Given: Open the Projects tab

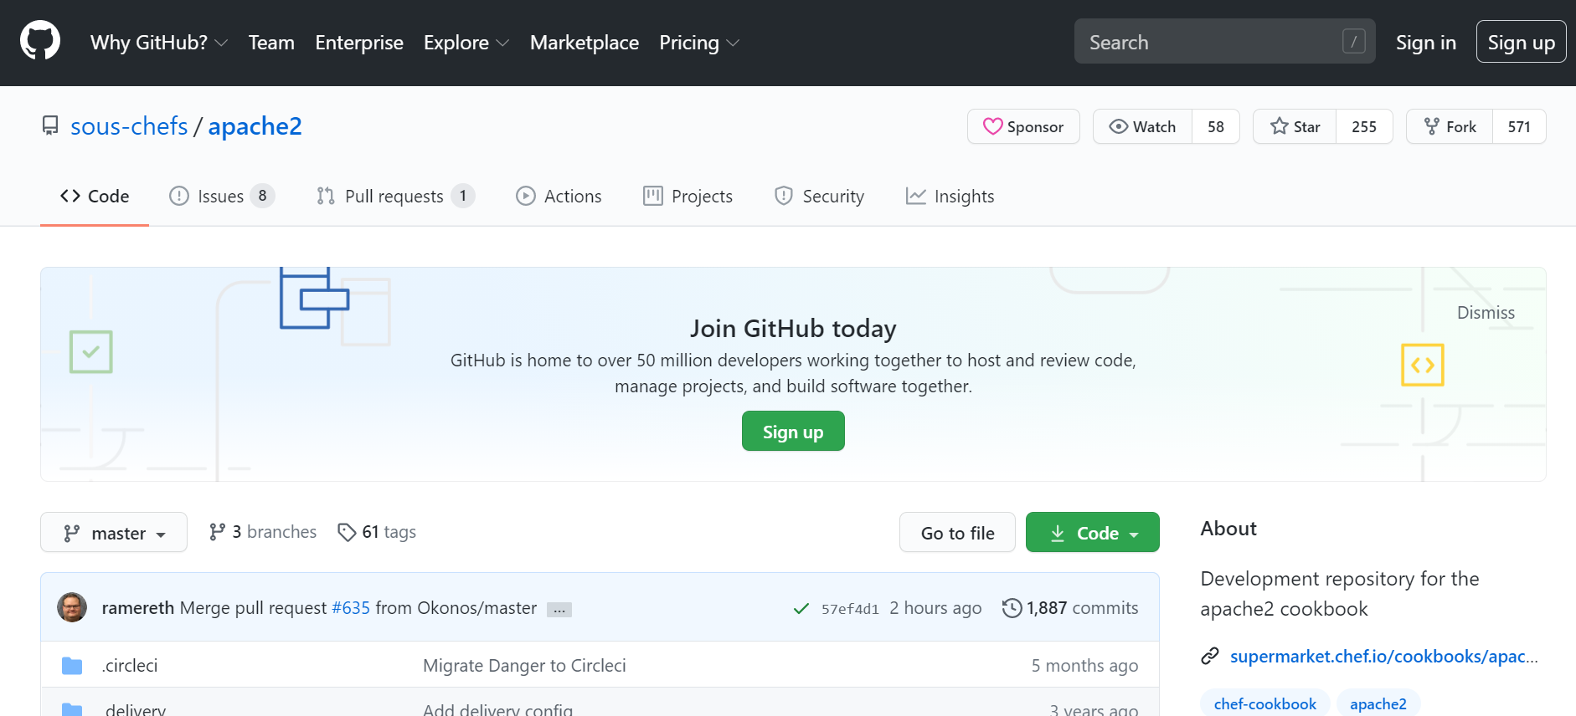Looking at the screenshot, I should click(688, 196).
